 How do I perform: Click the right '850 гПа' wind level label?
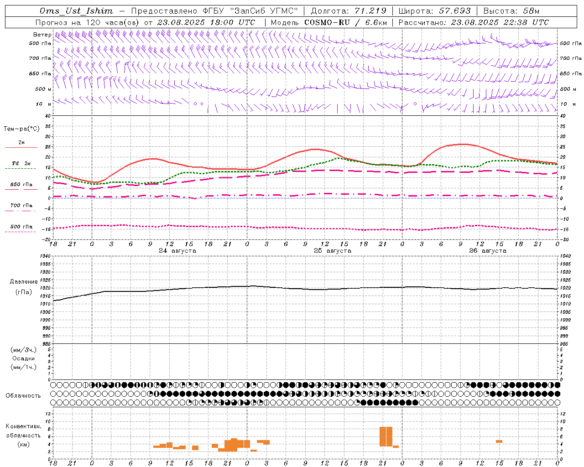tap(571, 73)
